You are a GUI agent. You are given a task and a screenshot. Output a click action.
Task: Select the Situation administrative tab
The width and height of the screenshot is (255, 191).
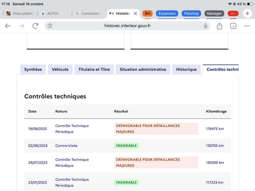pyautogui.click(x=143, y=69)
